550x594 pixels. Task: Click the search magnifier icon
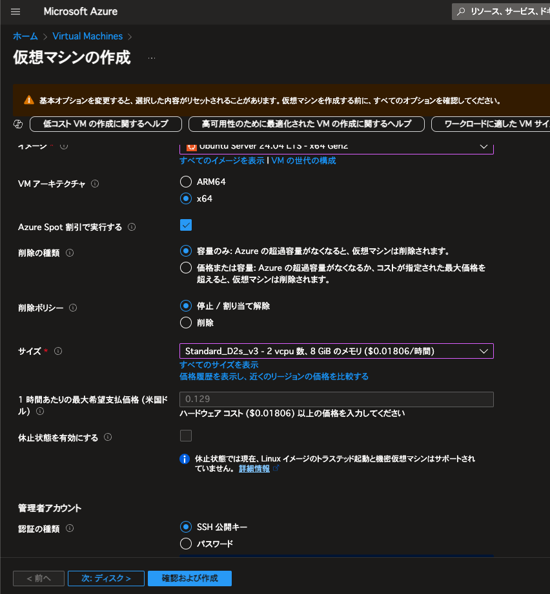point(461,12)
